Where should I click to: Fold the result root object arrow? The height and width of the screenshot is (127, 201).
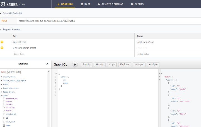[159, 74]
